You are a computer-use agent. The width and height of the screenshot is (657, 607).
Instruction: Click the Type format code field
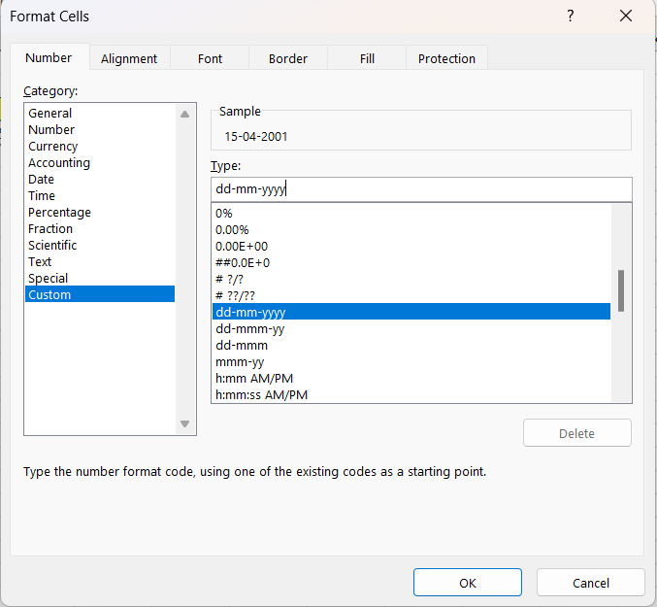coord(420,189)
